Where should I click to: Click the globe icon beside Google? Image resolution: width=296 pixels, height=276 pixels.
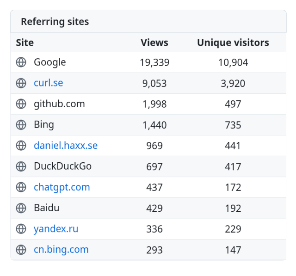coord(21,62)
